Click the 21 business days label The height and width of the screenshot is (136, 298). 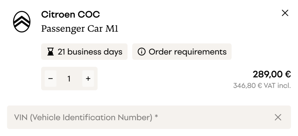pos(90,52)
